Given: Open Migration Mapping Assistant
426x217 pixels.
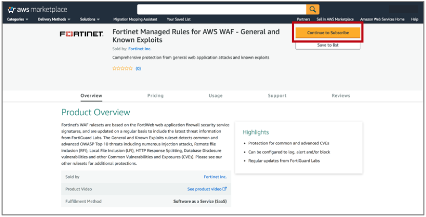Looking at the screenshot, I should pos(135,19).
